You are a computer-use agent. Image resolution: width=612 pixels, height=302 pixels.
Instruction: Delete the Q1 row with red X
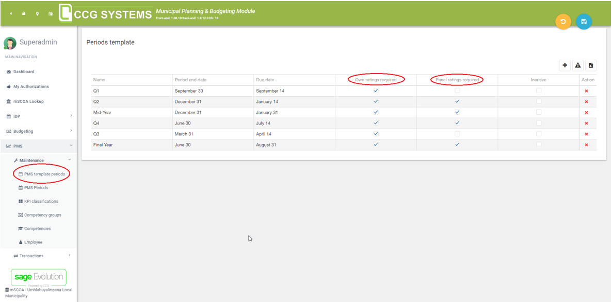(586, 91)
